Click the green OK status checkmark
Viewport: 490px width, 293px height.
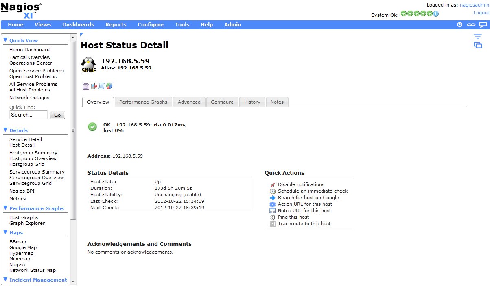click(92, 127)
